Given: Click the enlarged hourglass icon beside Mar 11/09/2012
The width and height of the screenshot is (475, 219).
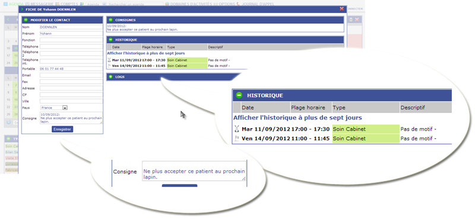Looking at the screenshot, I should coord(237,129).
